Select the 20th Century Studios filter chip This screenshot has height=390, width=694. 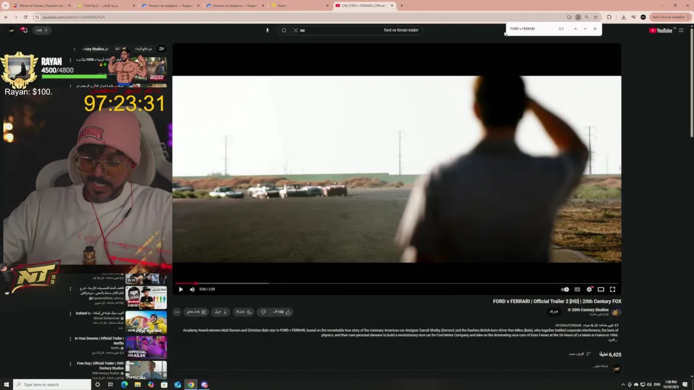coord(94,49)
